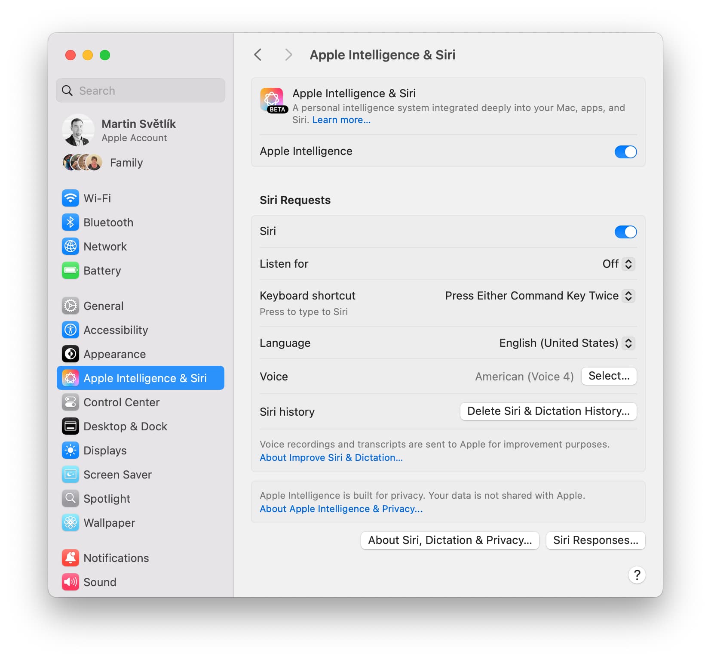Image resolution: width=711 pixels, height=661 pixels.
Task: Go back with the left arrow
Action: coord(258,55)
